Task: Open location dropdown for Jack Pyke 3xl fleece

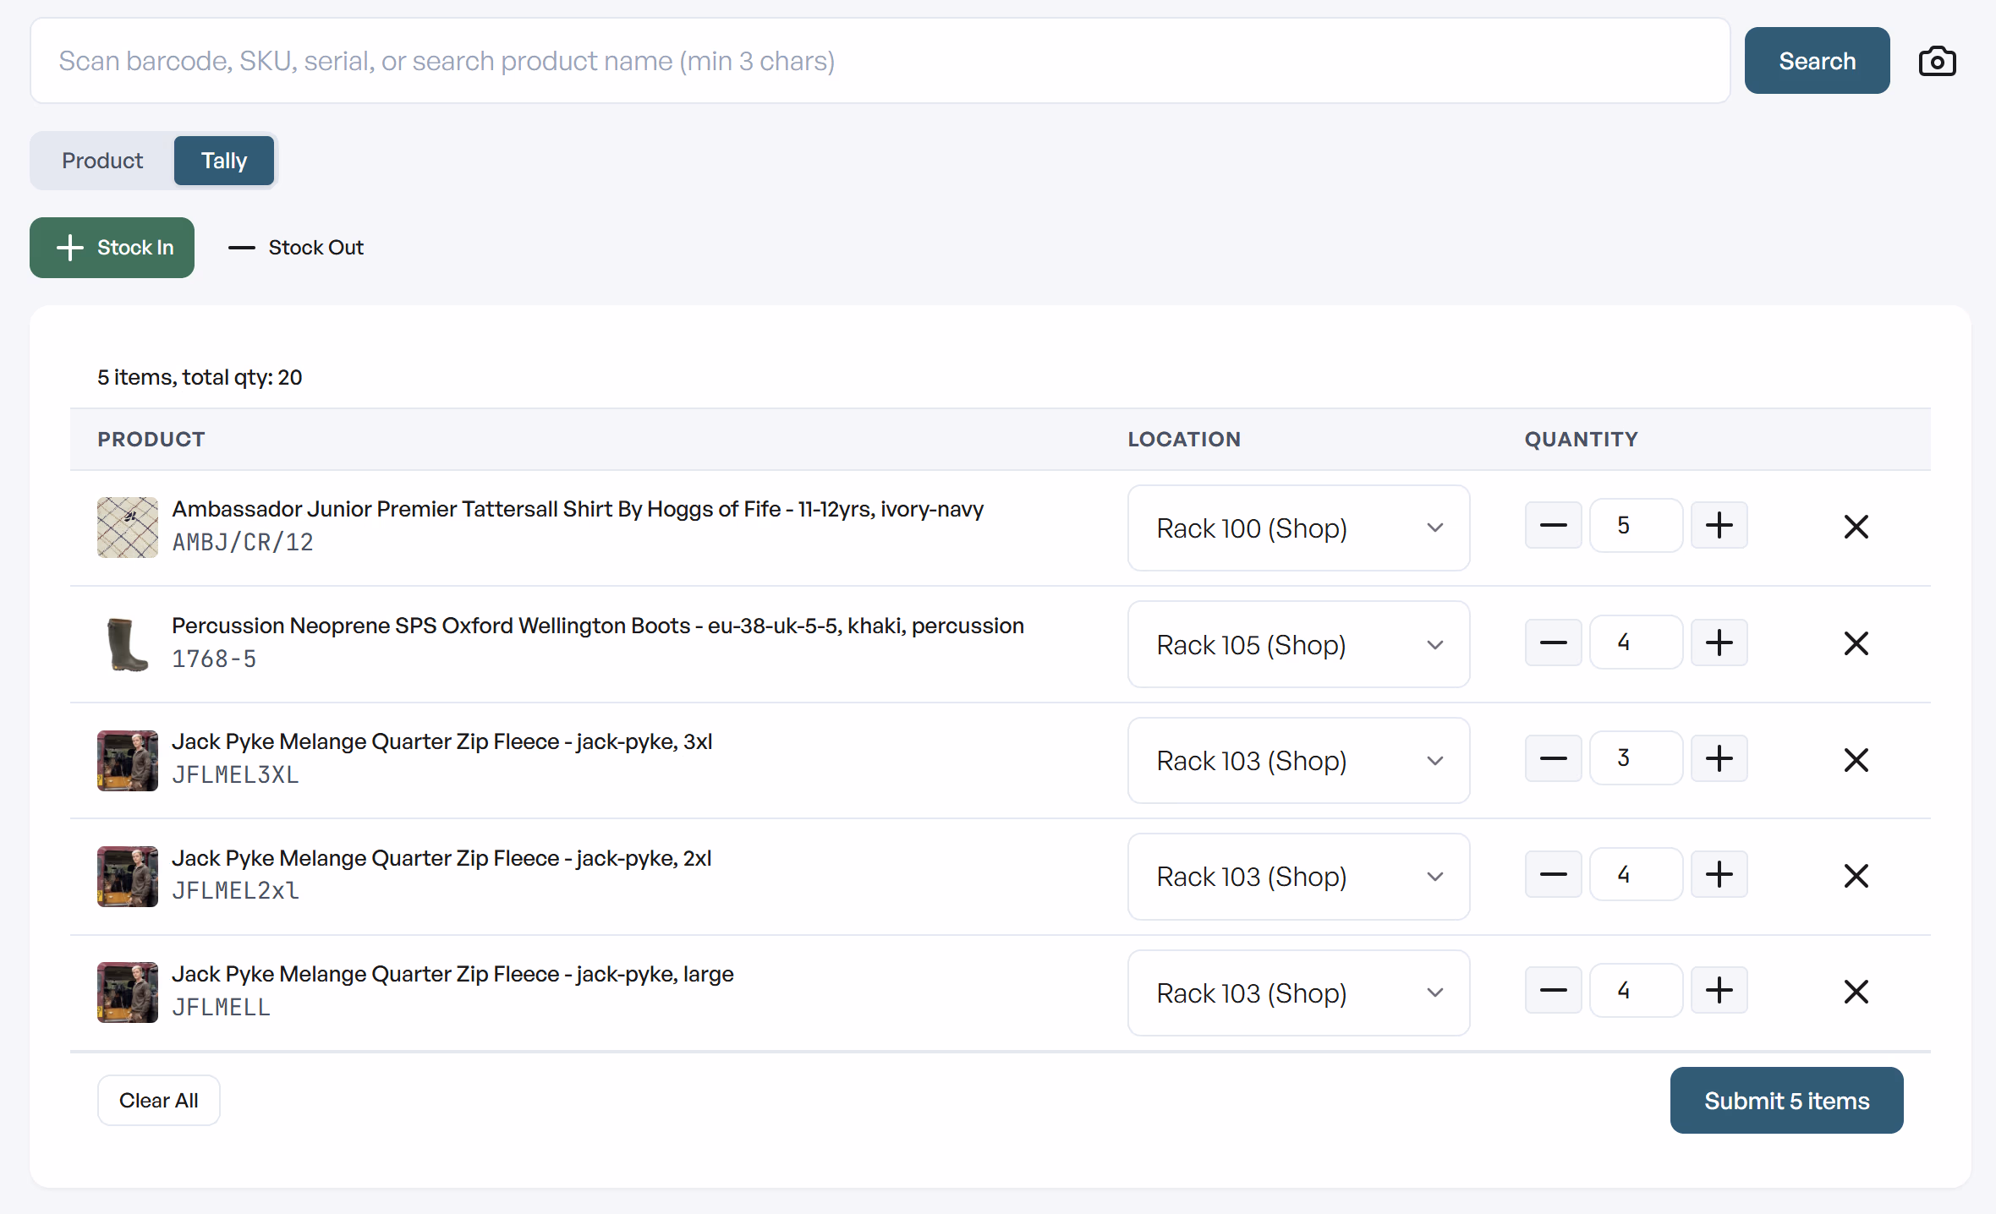Action: (1298, 761)
